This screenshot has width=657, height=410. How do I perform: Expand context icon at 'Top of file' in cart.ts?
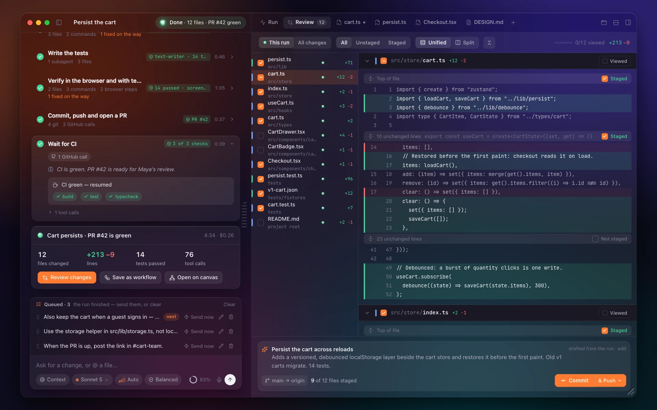coord(371,79)
